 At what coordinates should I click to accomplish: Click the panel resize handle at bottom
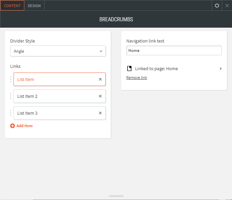(116, 196)
